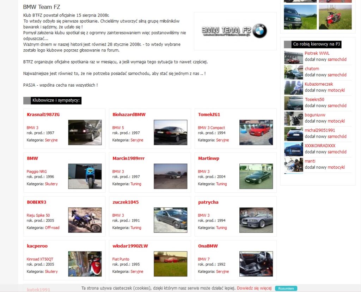Click the BMW Team FZ page title

click(42, 7)
